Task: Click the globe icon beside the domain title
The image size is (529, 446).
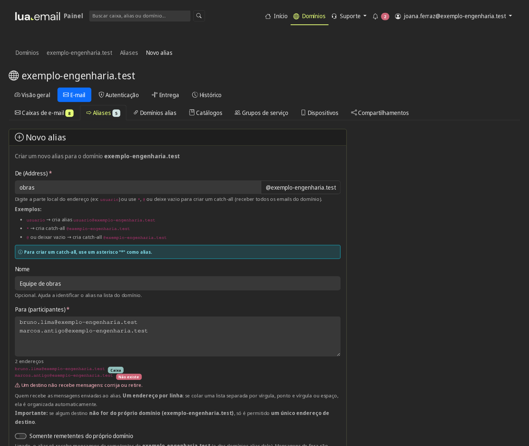Action: [14, 76]
